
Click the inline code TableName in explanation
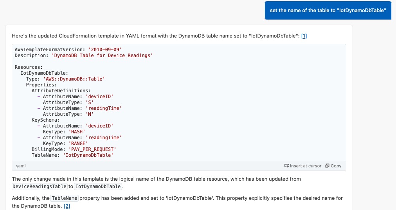(x=65, y=198)
